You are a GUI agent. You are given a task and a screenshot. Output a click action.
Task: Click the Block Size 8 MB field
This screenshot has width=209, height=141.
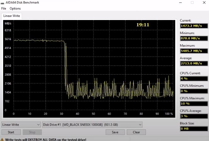coord(194,128)
